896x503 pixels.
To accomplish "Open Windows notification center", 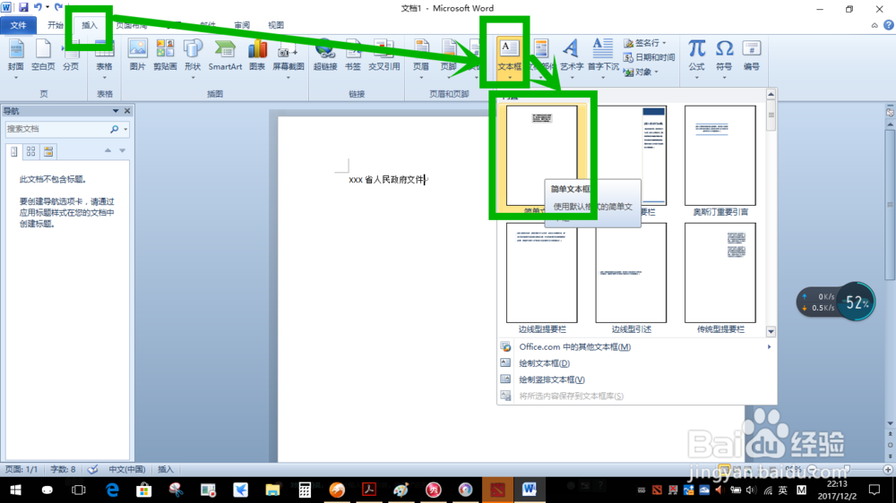I will (874, 490).
